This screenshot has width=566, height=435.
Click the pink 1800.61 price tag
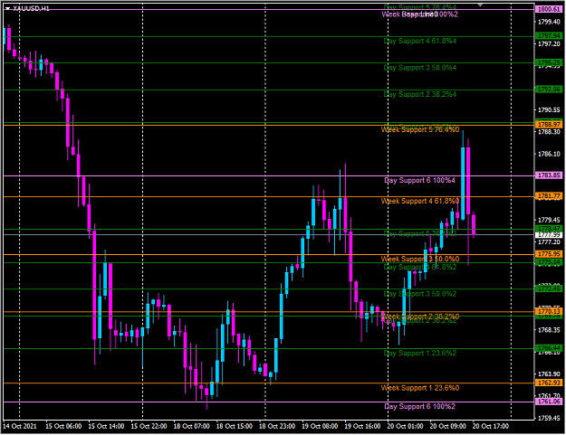(549, 9)
